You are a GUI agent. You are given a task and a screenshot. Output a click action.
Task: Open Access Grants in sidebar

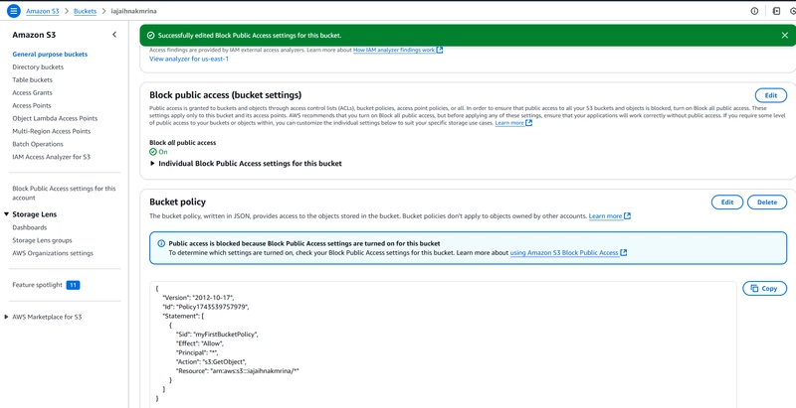(33, 92)
